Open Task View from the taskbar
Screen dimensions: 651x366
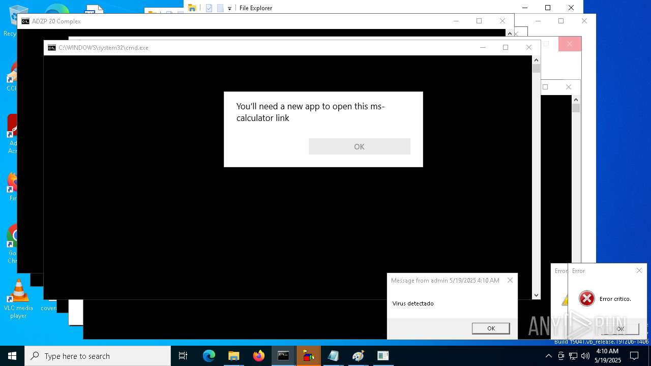coord(183,356)
